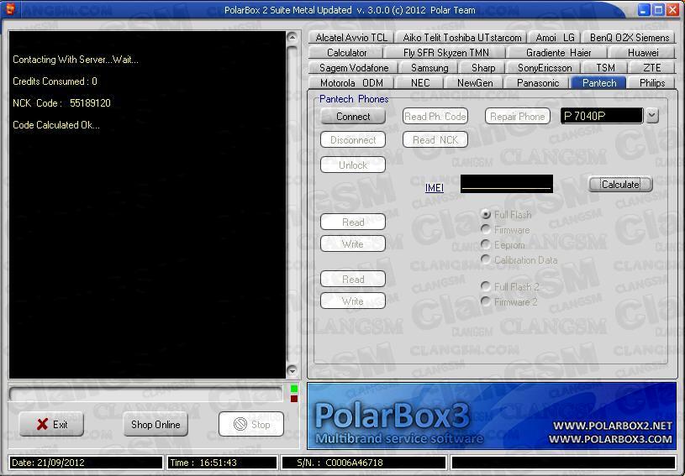Switch to the TSM tab
The image size is (685, 476).
(x=605, y=68)
